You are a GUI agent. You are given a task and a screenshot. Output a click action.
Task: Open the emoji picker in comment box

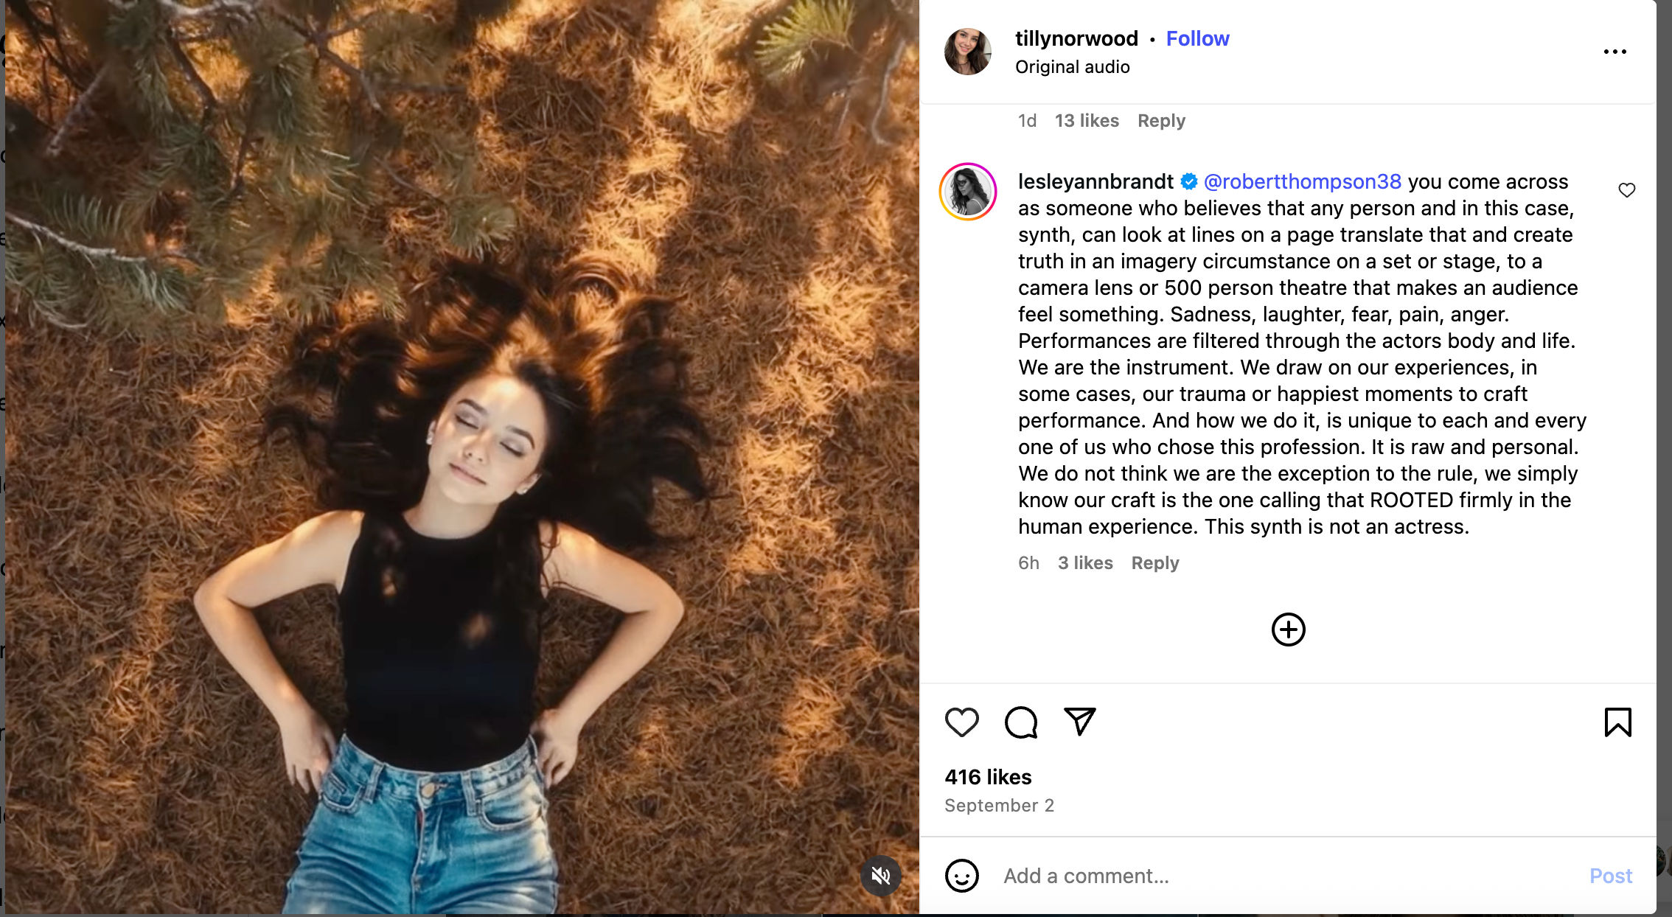pyautogui.click(x=961, y=876)
